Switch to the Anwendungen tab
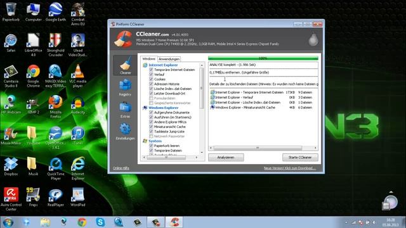The height and width of the screenshot is (228, 406). (169, 59)
